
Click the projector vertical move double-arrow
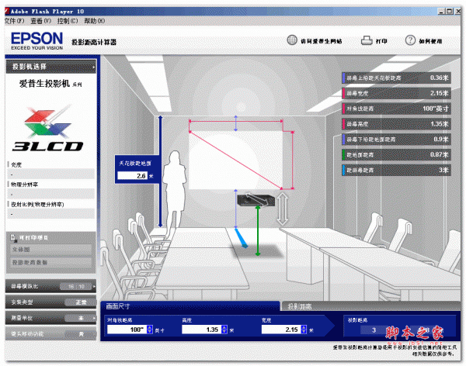click(283, 209)
